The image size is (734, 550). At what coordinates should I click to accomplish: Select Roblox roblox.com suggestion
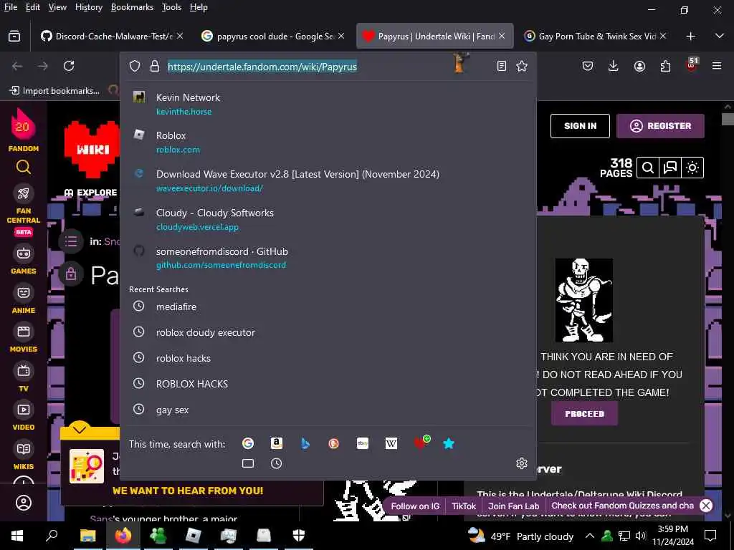click(x=328, y=143)
